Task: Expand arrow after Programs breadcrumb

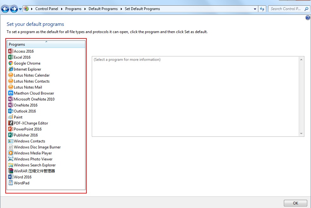Action: click(x=85, y=9)
